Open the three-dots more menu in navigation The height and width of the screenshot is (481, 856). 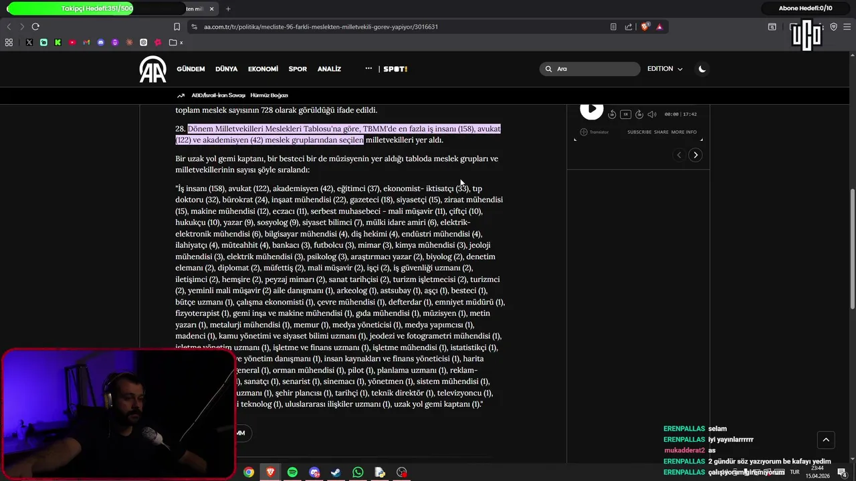pyautogui.click(x=368, y=69)
